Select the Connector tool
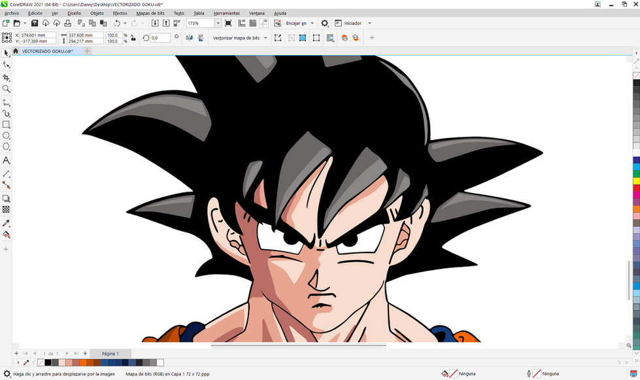The image size is (640, 380). click(6, 185)
